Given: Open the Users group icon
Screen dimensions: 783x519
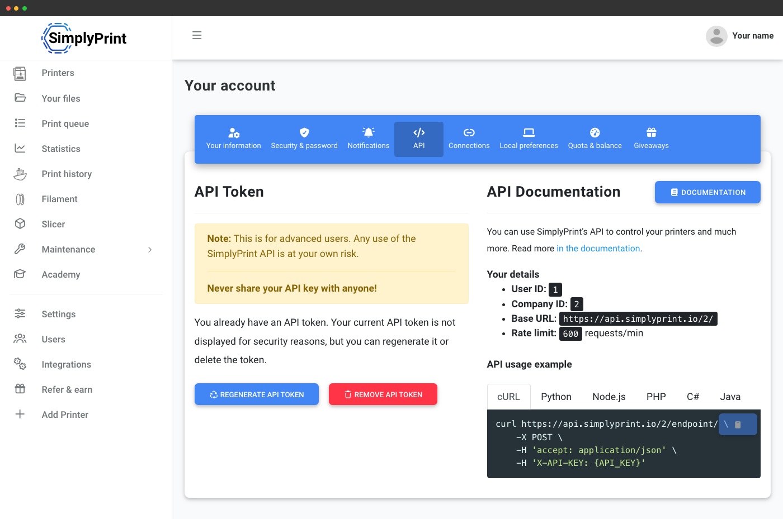Looking at the screenshot, I should 20,339.
